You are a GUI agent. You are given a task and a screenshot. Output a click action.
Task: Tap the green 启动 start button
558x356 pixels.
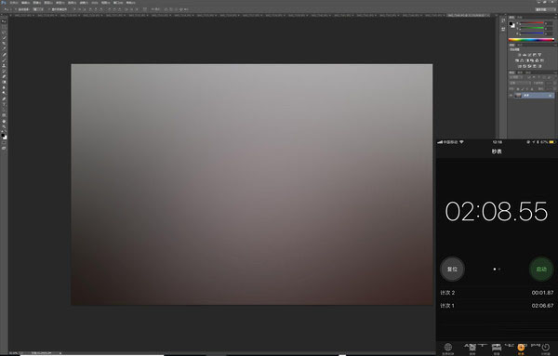pyautogui.click(x=541, y=269)
